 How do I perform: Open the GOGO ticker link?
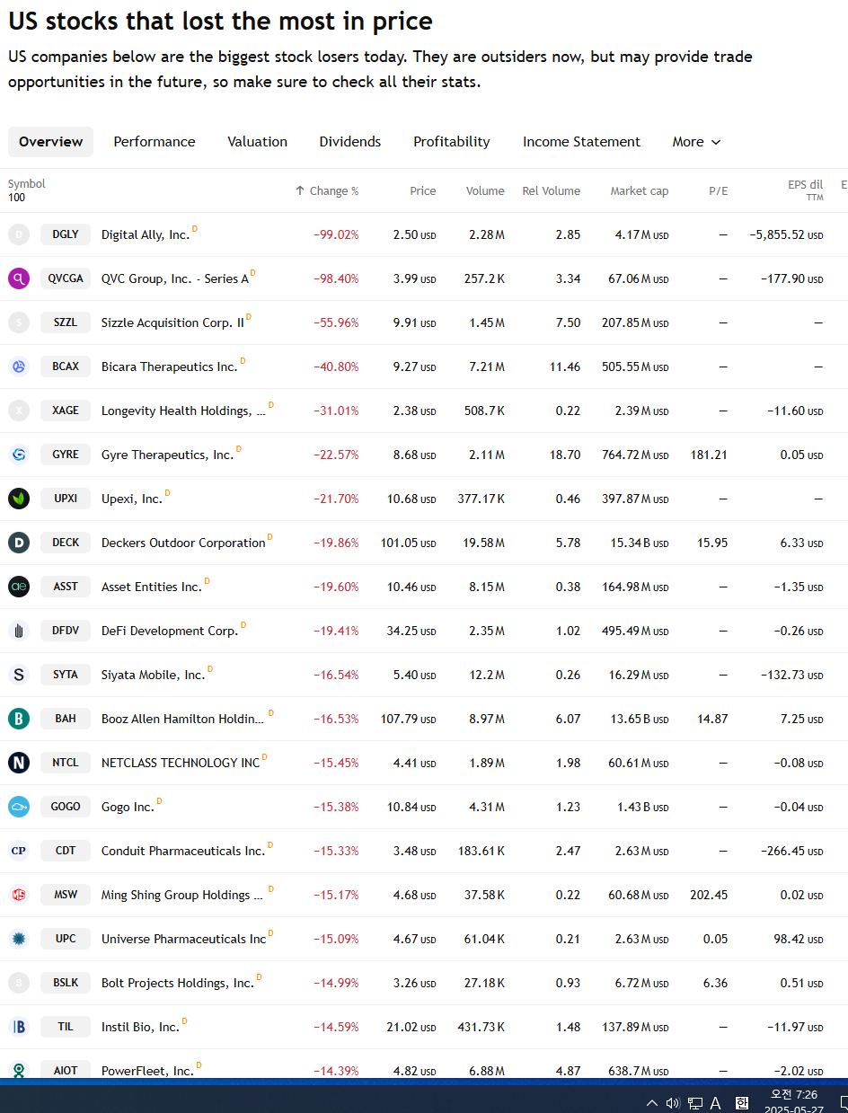(66, 807)
